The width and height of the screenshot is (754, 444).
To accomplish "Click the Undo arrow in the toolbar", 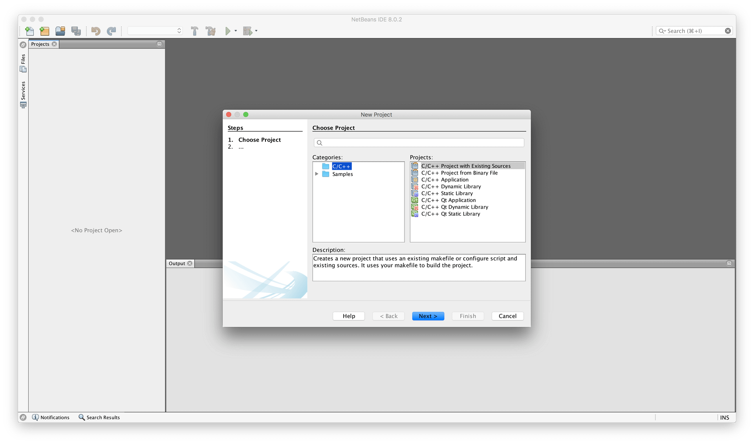I will 95,31.
